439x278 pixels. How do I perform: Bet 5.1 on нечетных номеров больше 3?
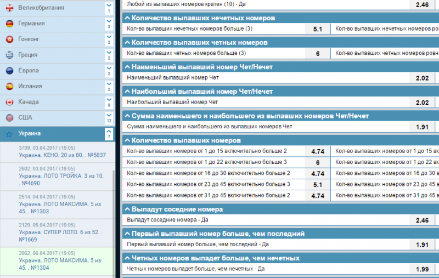click(318, 29)
